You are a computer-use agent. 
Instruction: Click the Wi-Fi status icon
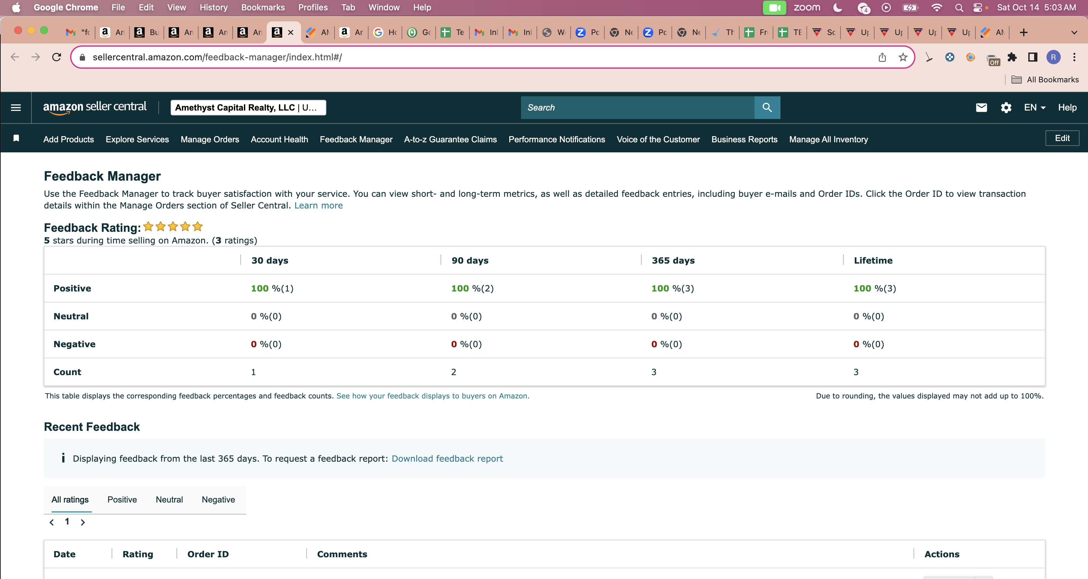pos(937,7)
